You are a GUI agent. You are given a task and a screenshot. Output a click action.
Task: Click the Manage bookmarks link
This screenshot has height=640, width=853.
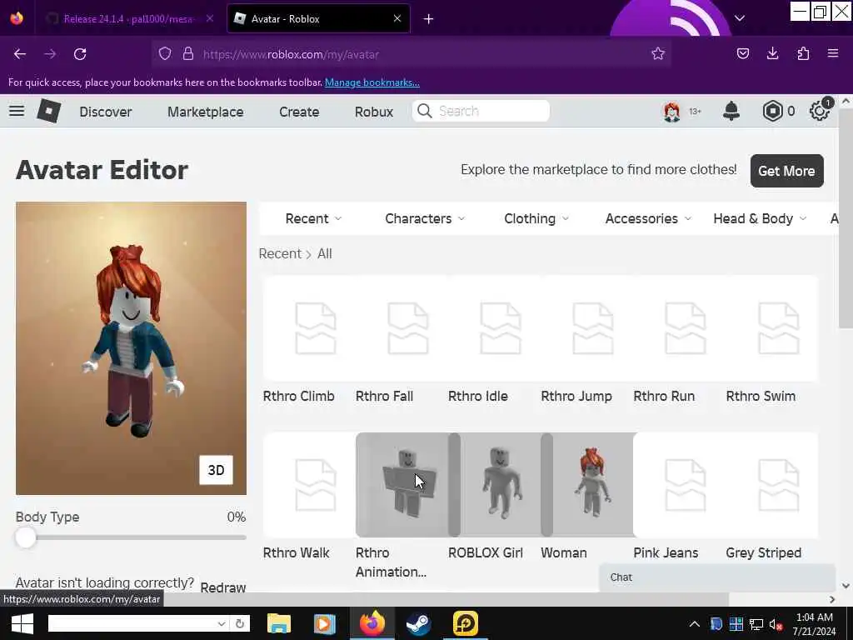coord(372,82)
